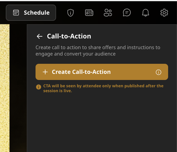
Task: Click the Call-to-Action panel heading
Action: pos(69,36)
